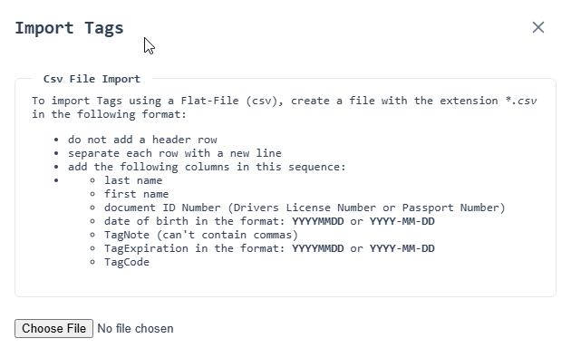Click the 'do not add a header row' line
The height and width of the screenshot is (348, 571).
point(142,140)
